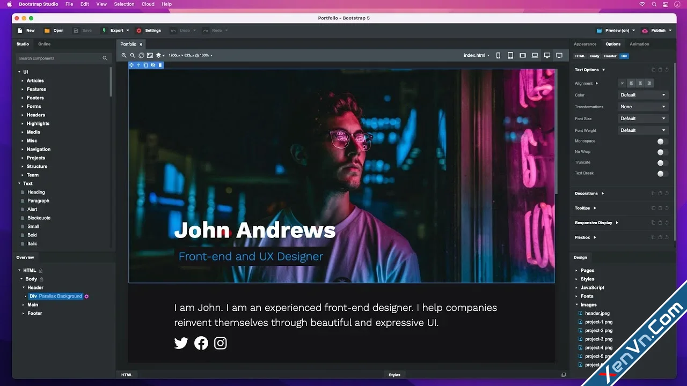The height and width of the screenshot is (386, 687).
Task: Delete the selected Div with the trash icon
Action: tap(160, 65)
